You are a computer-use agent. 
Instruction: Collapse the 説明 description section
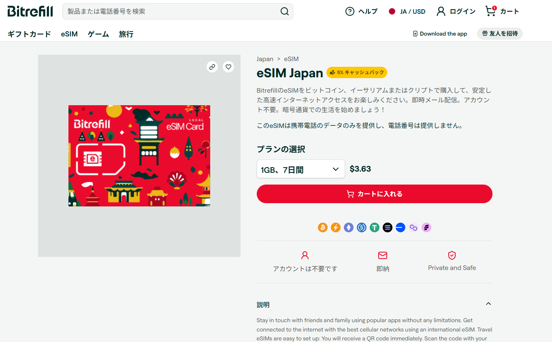pos(488,304)
